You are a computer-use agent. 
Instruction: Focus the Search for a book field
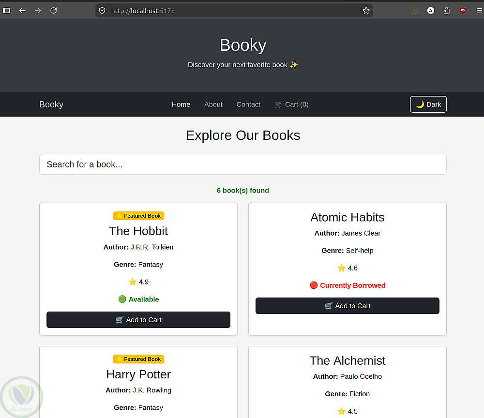click(x=243, y=164)
